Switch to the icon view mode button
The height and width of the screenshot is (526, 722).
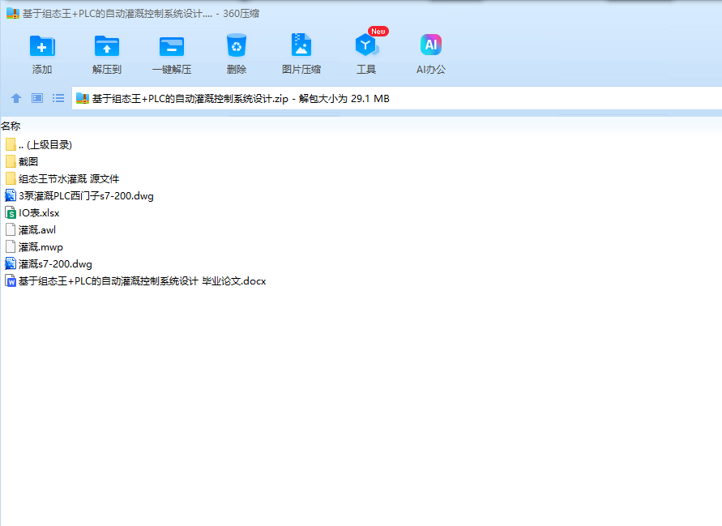37,98
